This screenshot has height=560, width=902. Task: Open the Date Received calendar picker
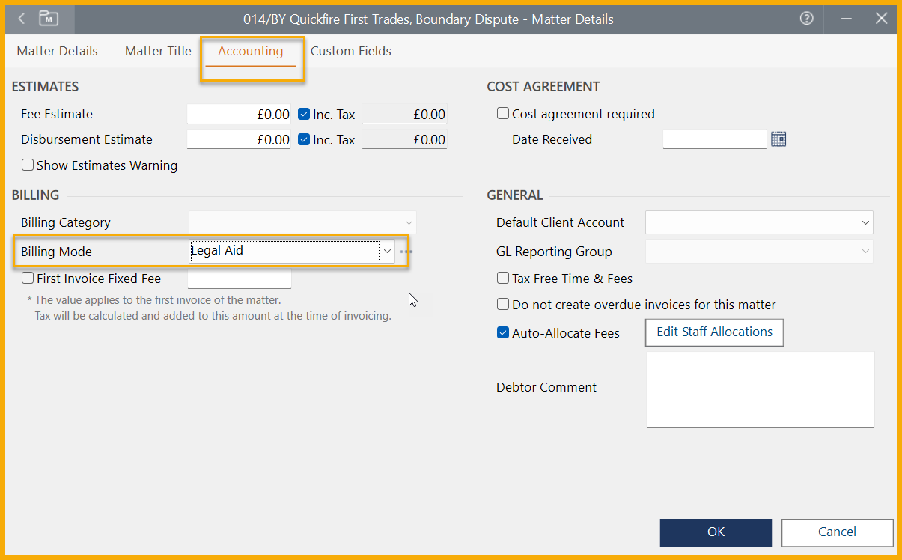[x=778, y=139]
